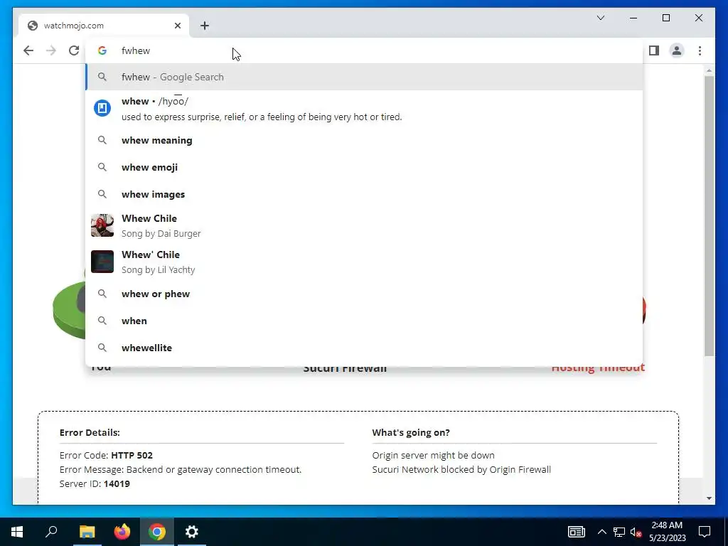The width and height of the screenshot is (728, 546).
Task: Choose 'fwhew - Google Search' suggestion
Action: click(x=365, y=77)
